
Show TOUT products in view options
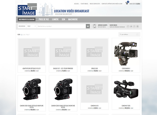[x=28, y=35]
